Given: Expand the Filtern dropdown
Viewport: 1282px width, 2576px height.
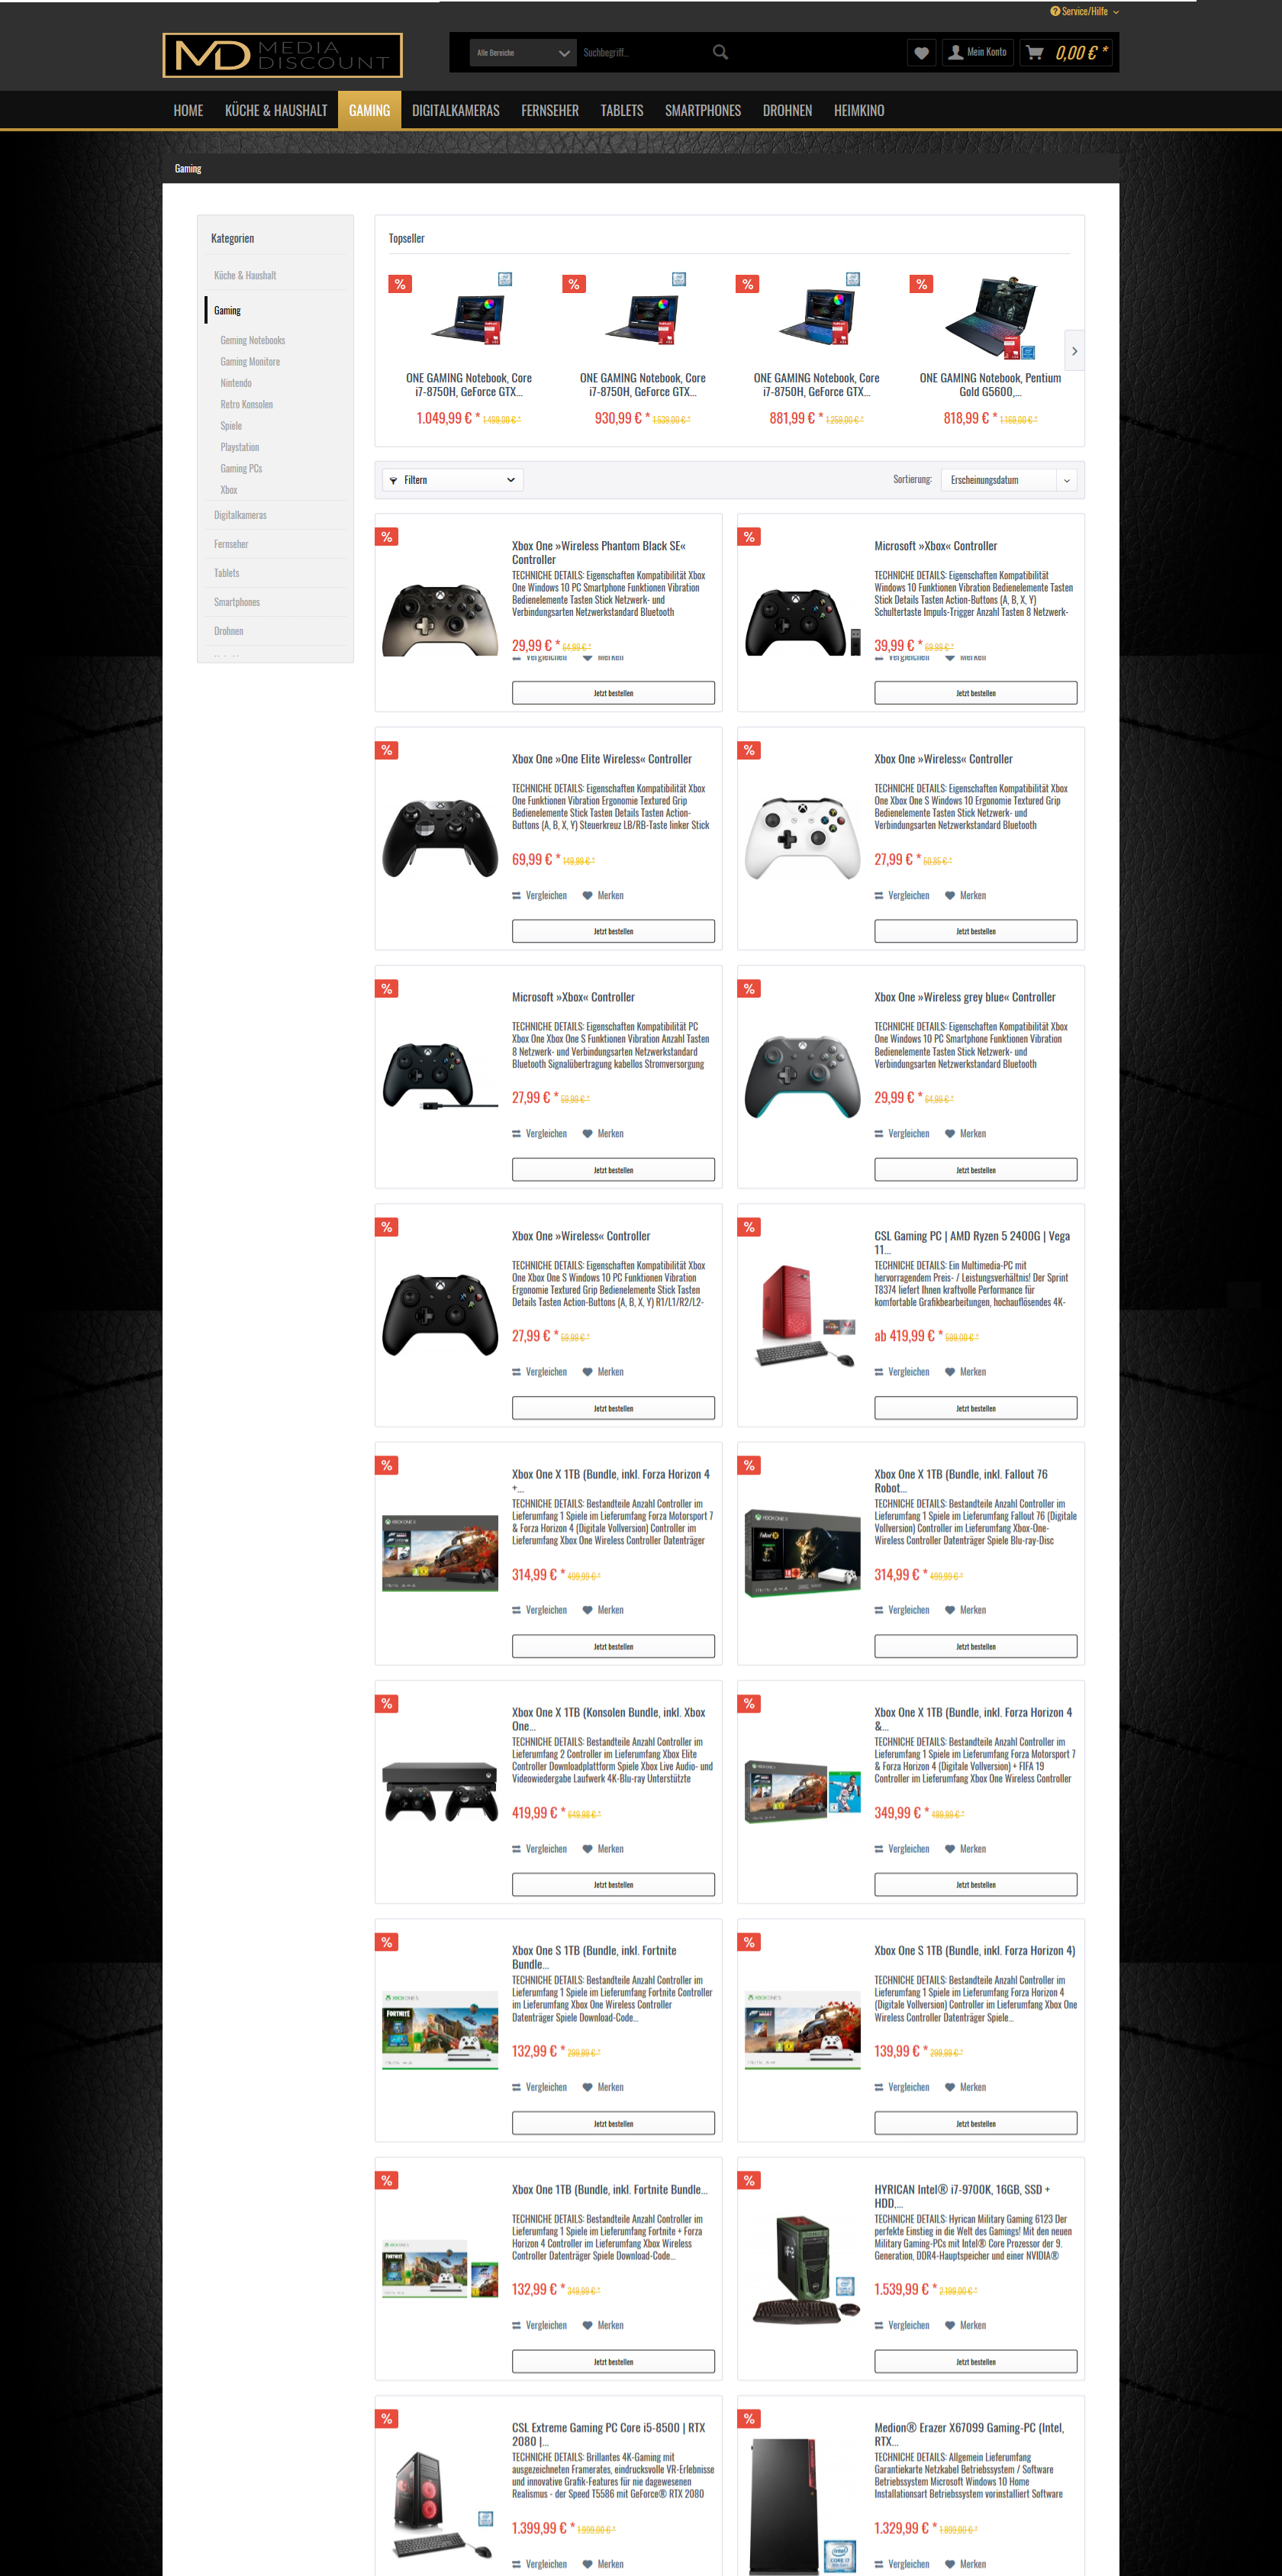Looking at the screenshot, I should click(x=453, y=480).
